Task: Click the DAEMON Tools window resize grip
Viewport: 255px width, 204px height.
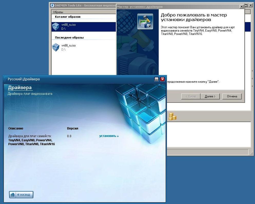Action: (x=252, y=153)
